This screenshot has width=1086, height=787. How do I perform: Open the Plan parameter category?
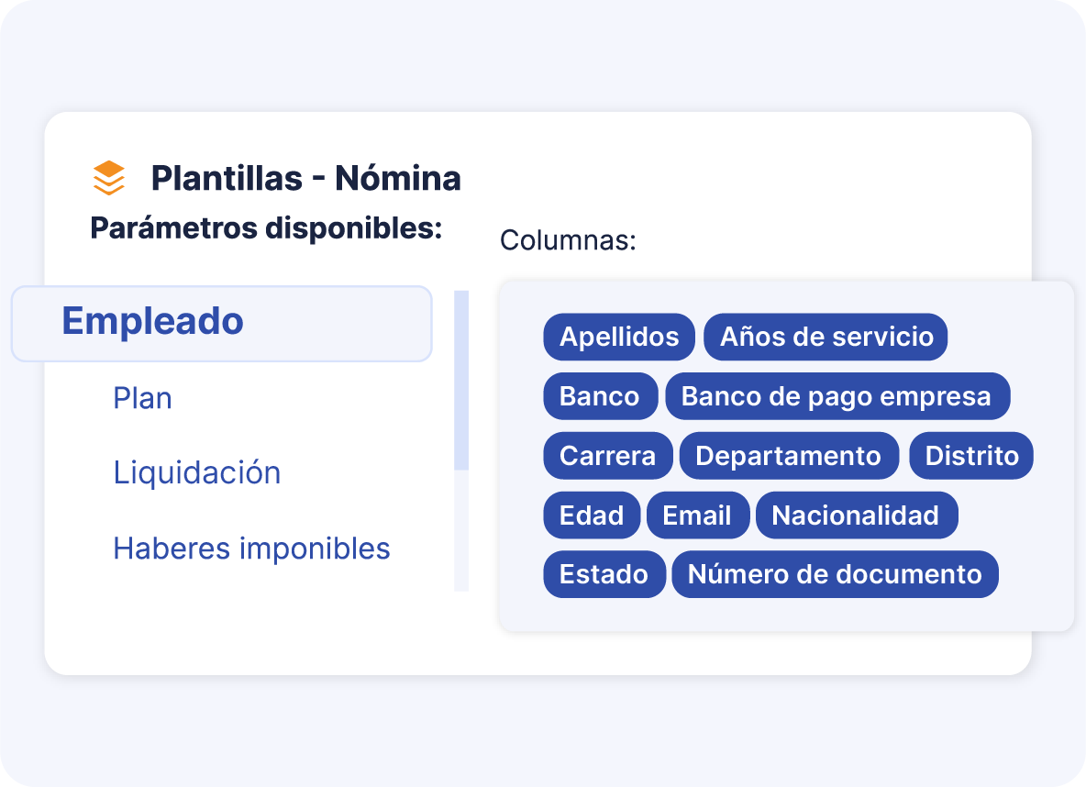(142, 398)
